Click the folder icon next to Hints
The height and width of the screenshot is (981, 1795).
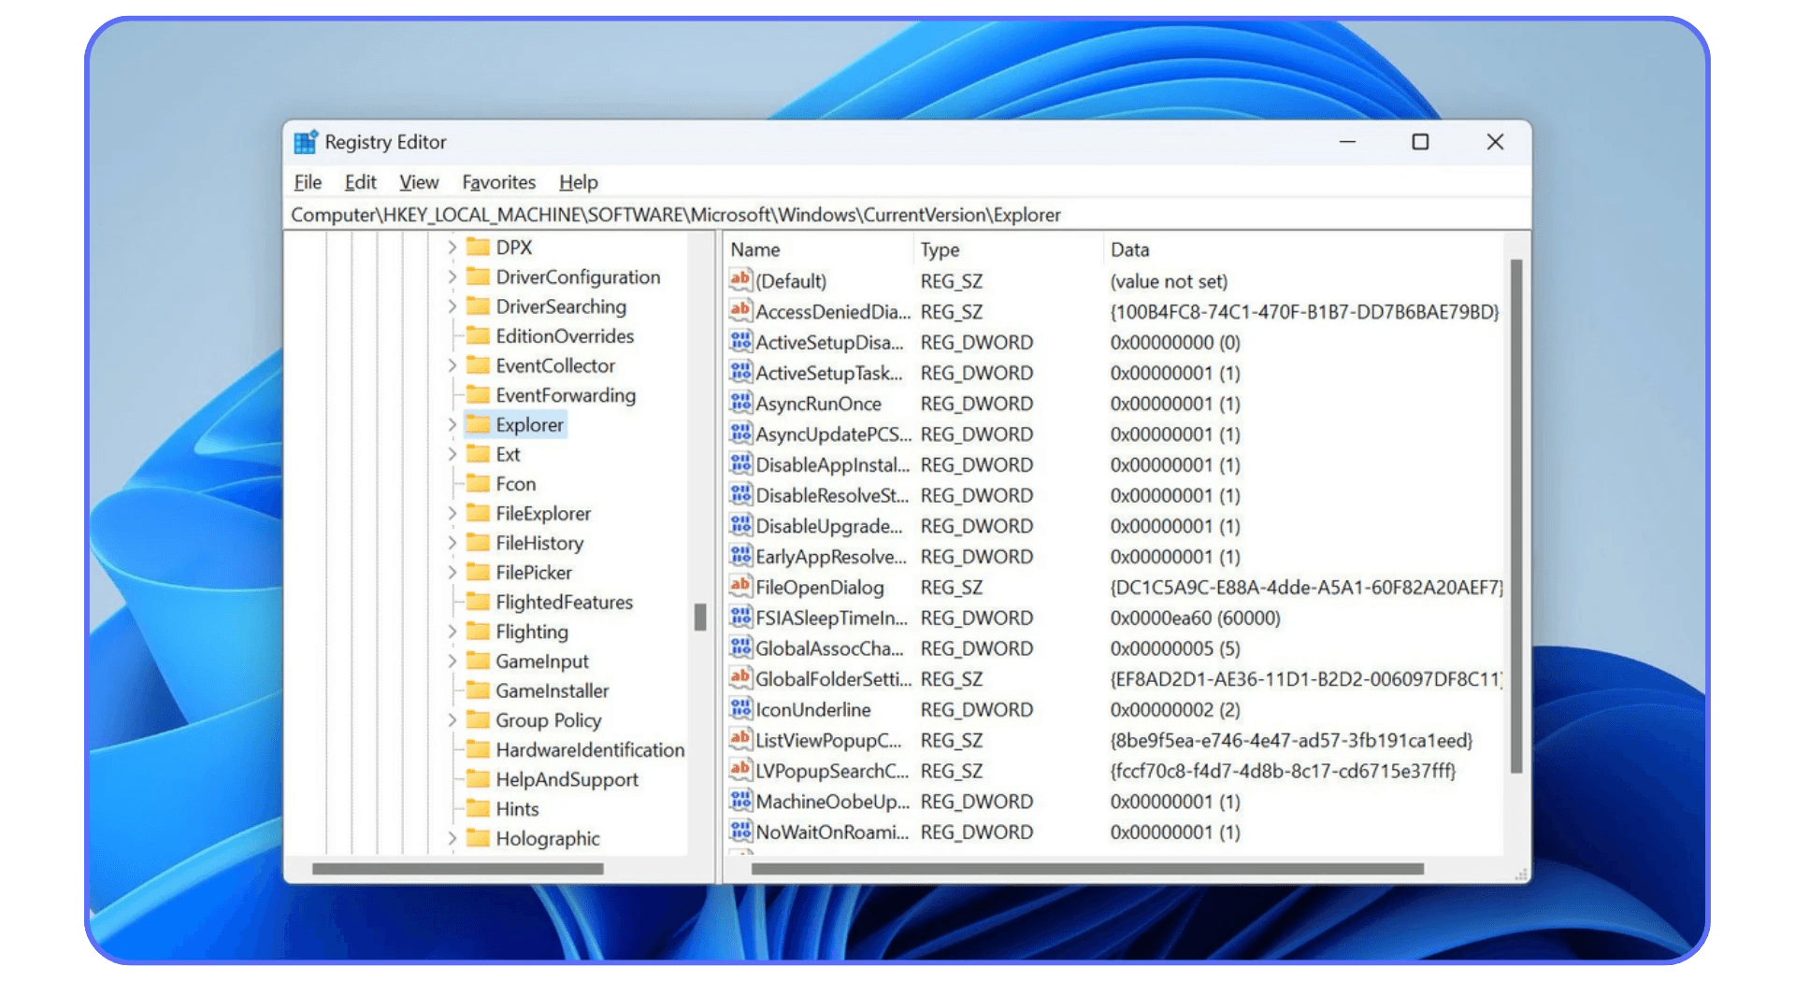click(478, 809)
